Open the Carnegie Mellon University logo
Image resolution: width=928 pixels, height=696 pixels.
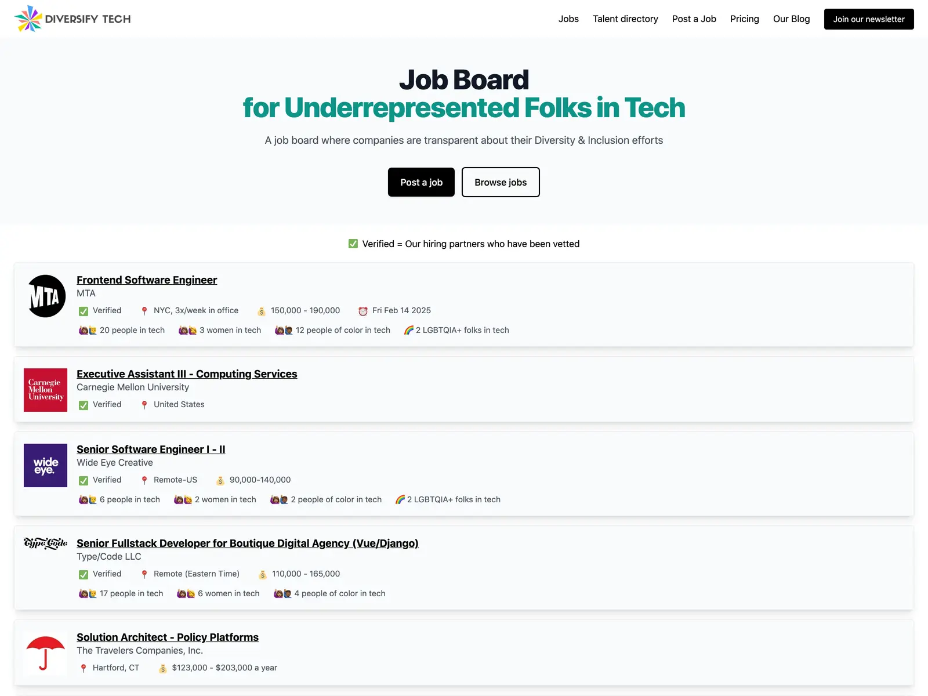click(45, 390)
